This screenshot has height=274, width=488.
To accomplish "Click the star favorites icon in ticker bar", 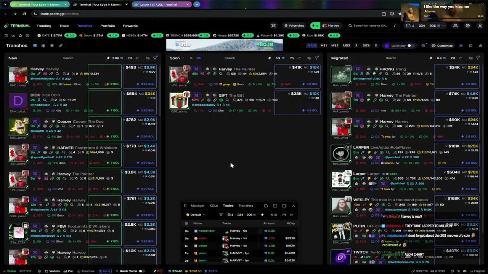I will pos(20,35).
